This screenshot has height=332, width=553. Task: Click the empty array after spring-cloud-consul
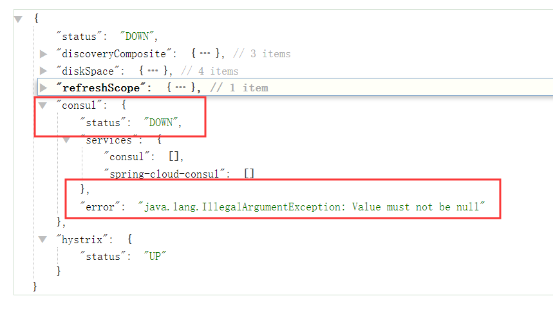click(249, 174)
